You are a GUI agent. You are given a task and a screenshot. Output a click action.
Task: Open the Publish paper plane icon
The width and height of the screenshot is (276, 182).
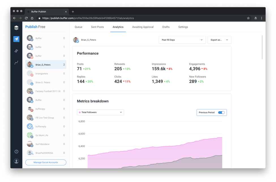16,39
